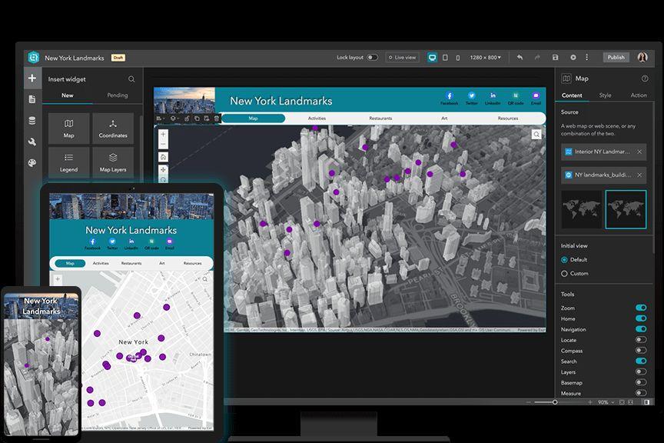Open the Style tab in Map settings
This screenshot has height=443, width=664.
[x=606, y=95]
